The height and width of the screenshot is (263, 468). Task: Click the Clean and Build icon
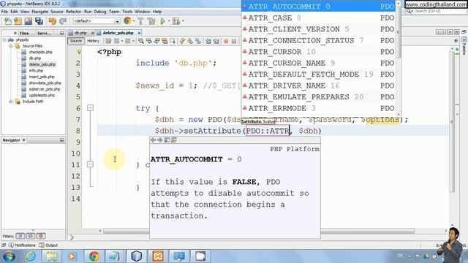(151, 21)
